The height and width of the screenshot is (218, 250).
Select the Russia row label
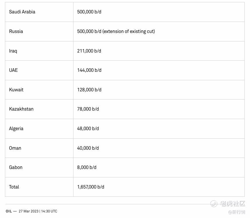point(16,31)
